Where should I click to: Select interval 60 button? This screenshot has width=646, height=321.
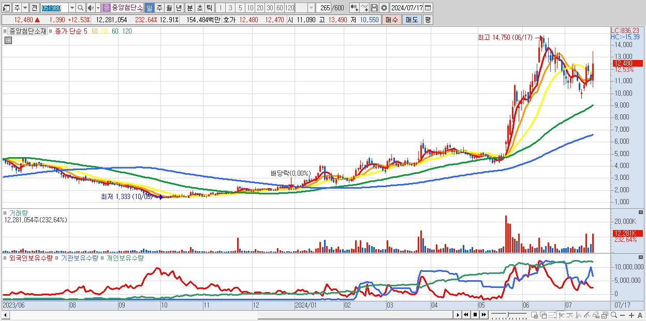tap(280, 8)
